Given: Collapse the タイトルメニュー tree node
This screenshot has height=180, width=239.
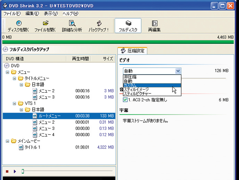Looking at the screenshot, I should [14, 78].
